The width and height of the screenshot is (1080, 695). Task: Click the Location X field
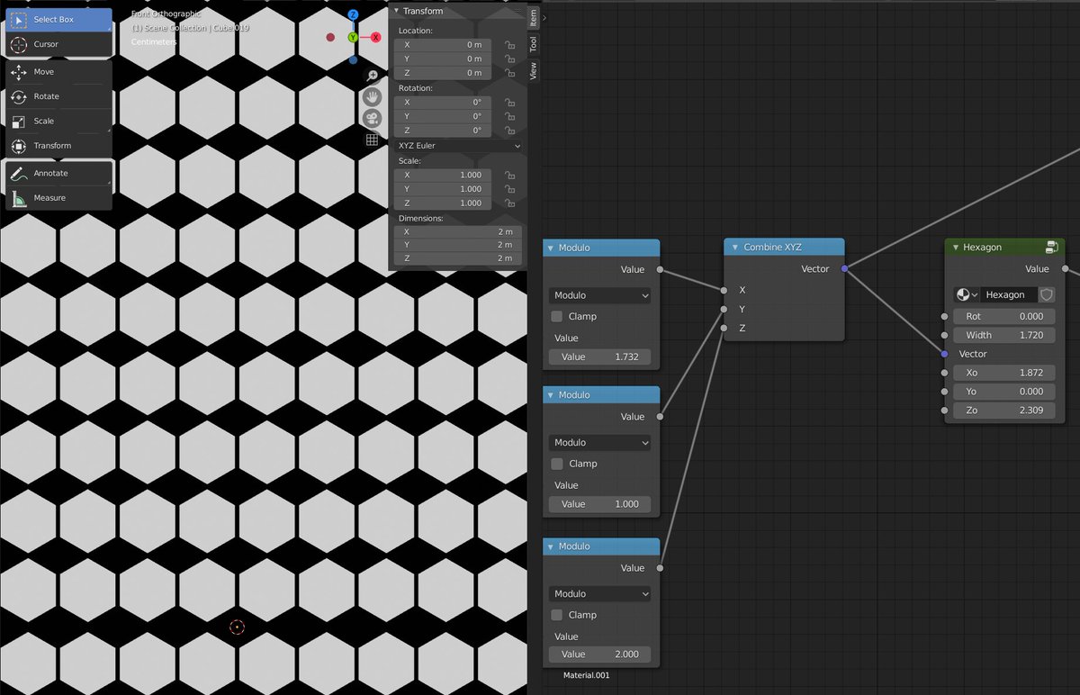click(442, 44)
